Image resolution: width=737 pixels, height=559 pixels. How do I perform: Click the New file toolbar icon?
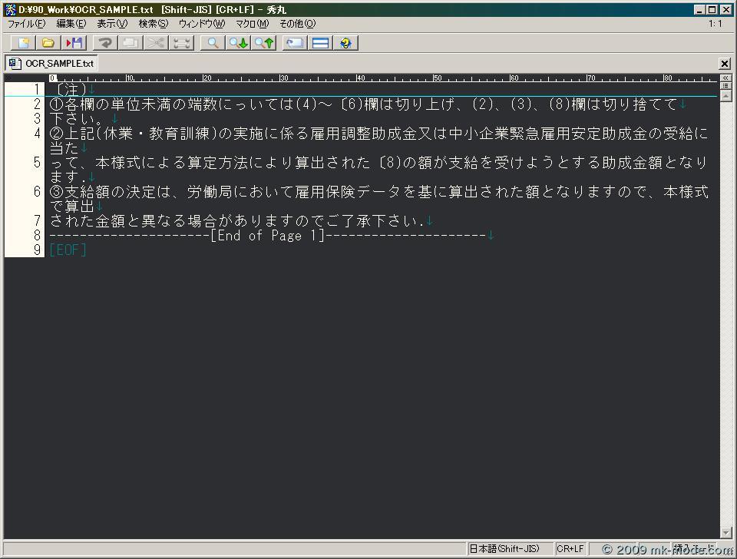coord(24,43)
